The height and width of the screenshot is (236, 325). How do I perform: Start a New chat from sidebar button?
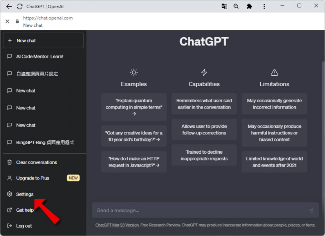click(43, 40)
